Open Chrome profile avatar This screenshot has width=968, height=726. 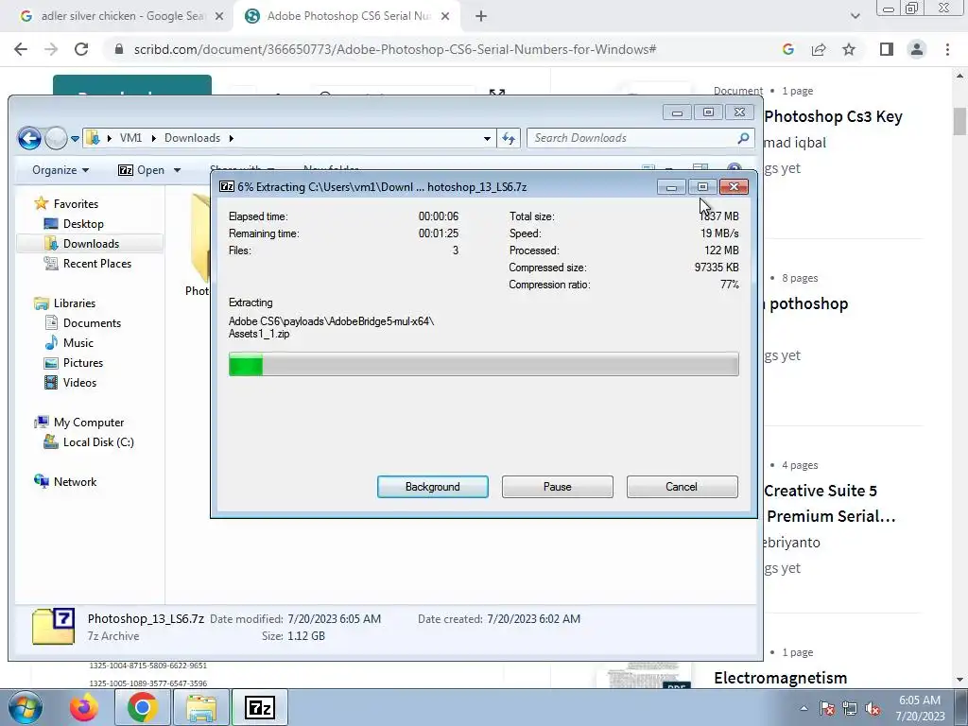pos(917,49)
